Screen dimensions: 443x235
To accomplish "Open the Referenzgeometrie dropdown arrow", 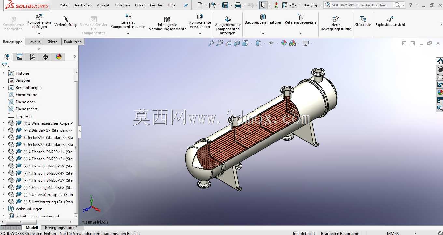I will pos(300,34).
